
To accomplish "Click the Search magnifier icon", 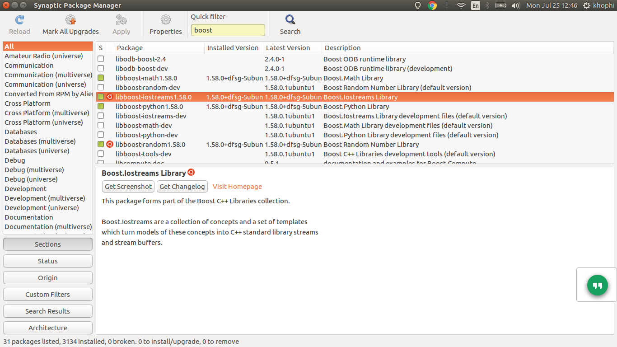I will pyautogui.click(x=290, y=20).
